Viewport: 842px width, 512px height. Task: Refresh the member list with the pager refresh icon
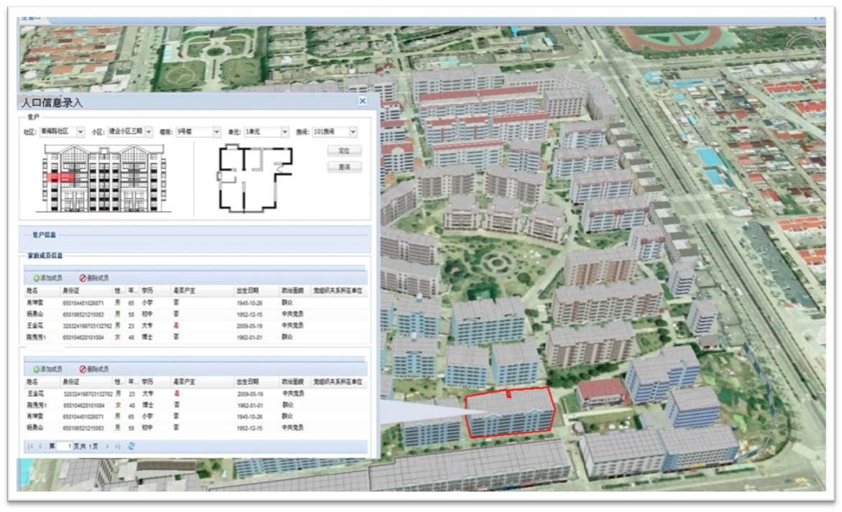click(131, 446)
